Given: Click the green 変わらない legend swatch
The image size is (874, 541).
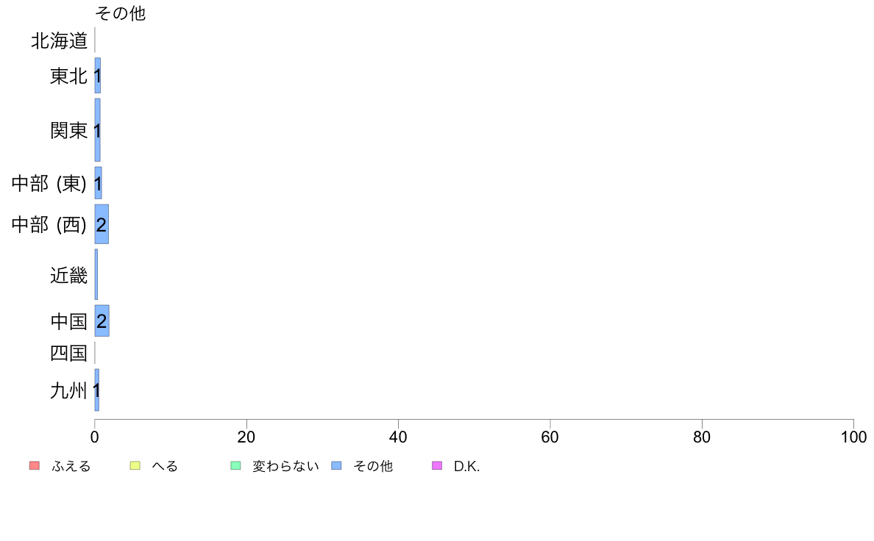Looking at the screenshot, I should click(x=235, y=466).
